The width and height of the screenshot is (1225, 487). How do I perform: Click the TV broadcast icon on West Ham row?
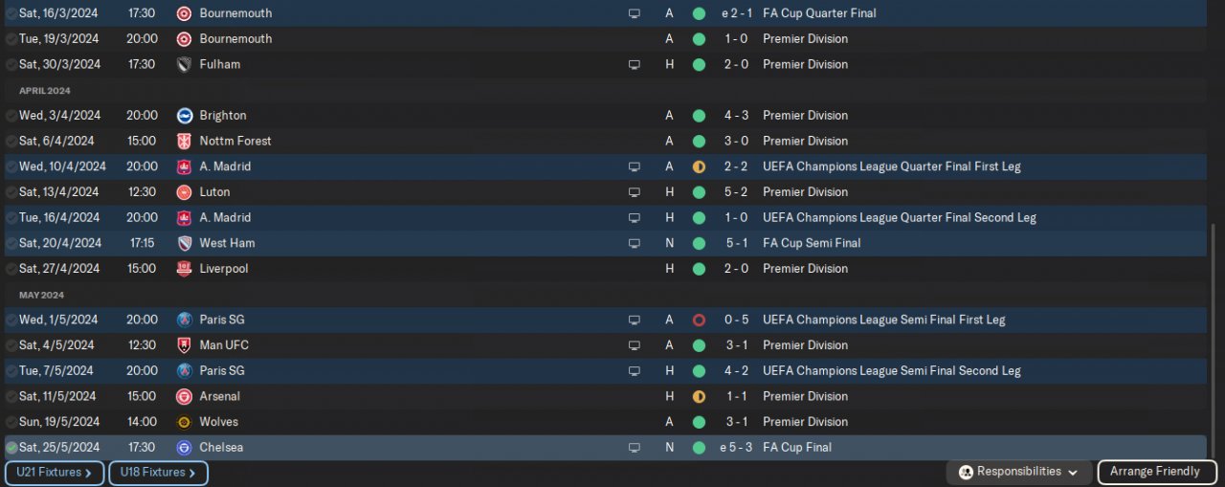point(634,243)
